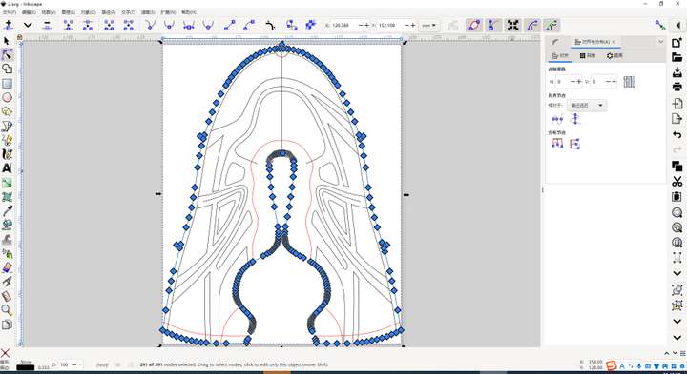This screenshot has width=687, height=374.
Task: Select the Star and polygon tool
Action: (x=7, y=111)
